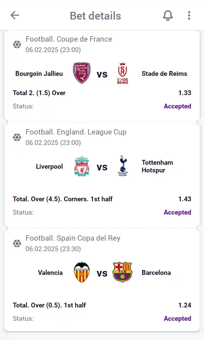The height and width of the screenshot is (340, 204).
Task: Tap the Liverpool club crest
Action: 82,166
